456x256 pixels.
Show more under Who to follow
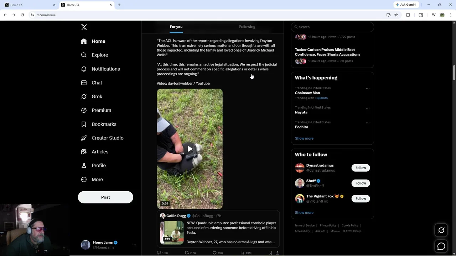(x=304, y=213)
